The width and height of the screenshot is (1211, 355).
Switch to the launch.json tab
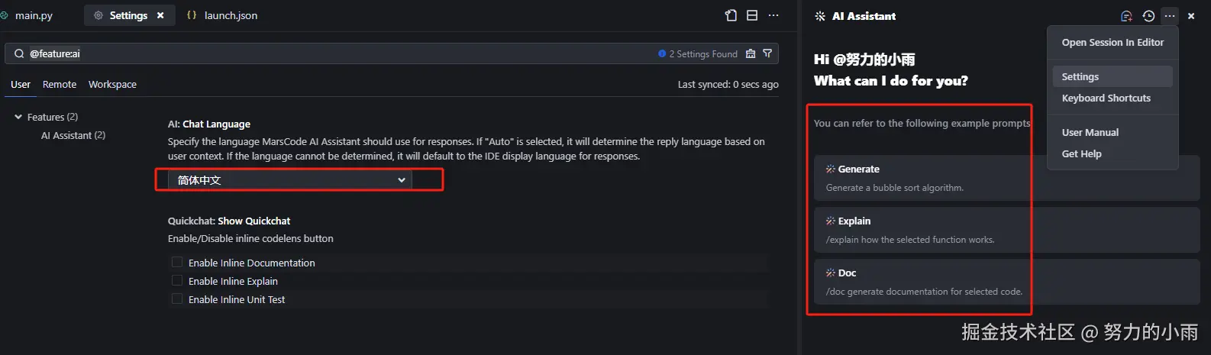pyautogui.click(x=230, y=15)
